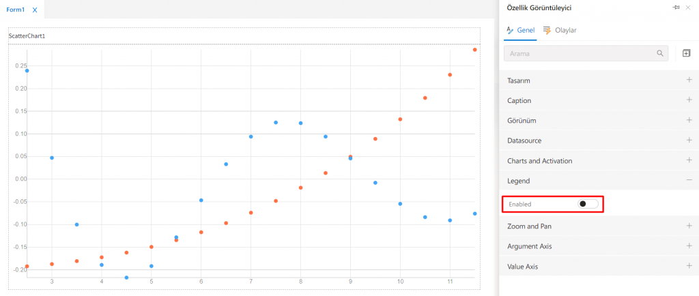Select the Form1 tab

point(15,10)
